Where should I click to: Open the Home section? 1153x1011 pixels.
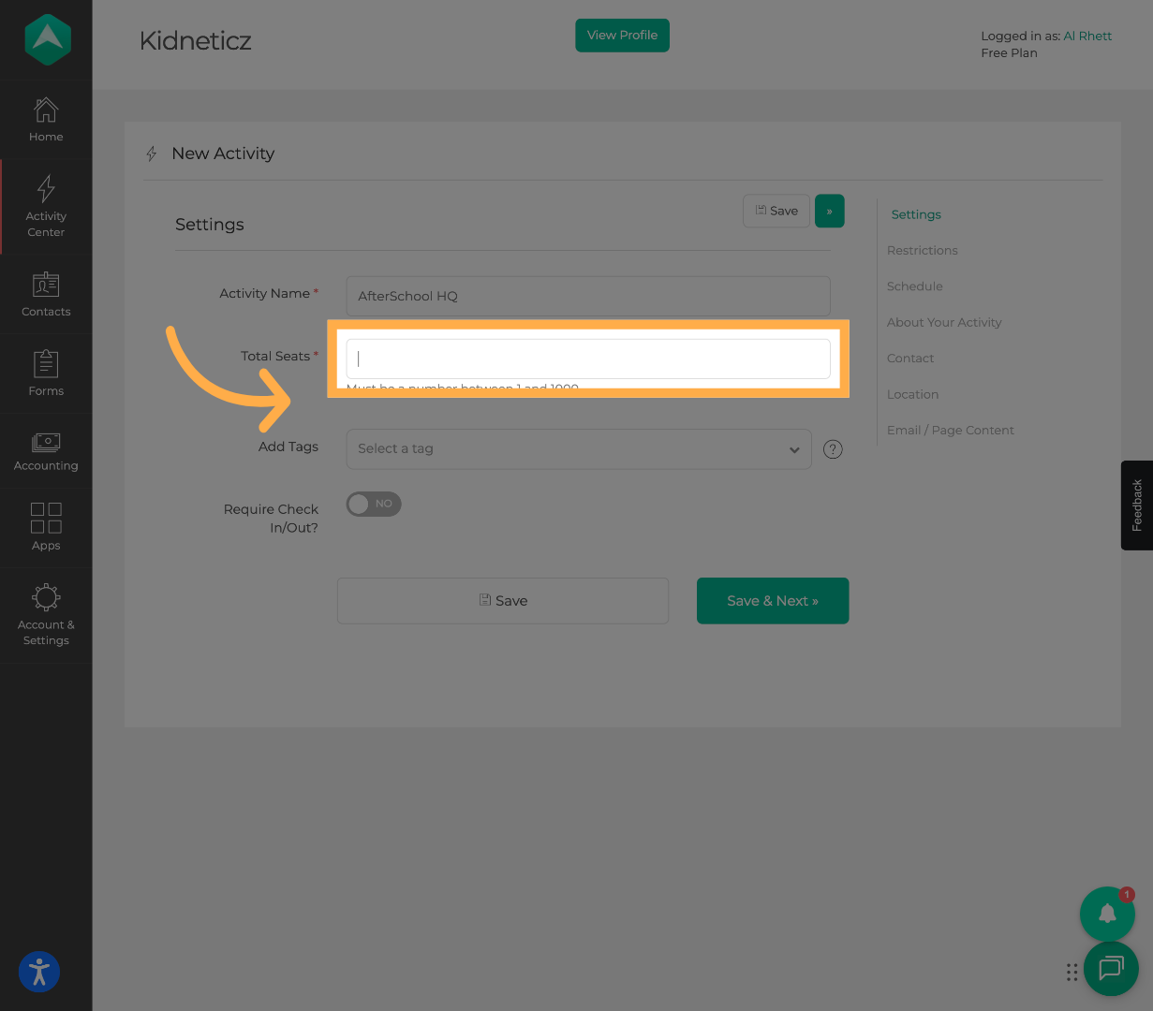point(45,120)
